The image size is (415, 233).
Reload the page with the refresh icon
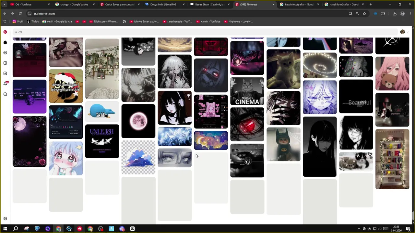[x=20, y=14]
